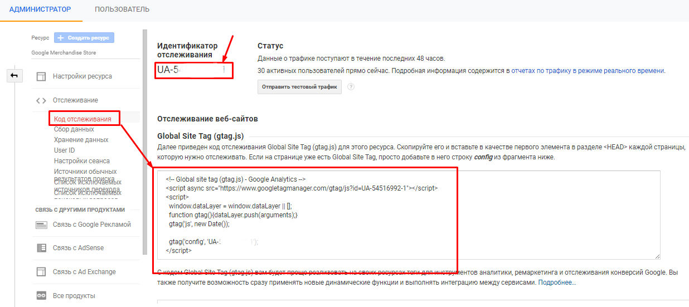The height and width of the screenshot is (307, 689).
Task: Switch to the АДМИНИСТРАТОР tab
Action: pos(40,9)
